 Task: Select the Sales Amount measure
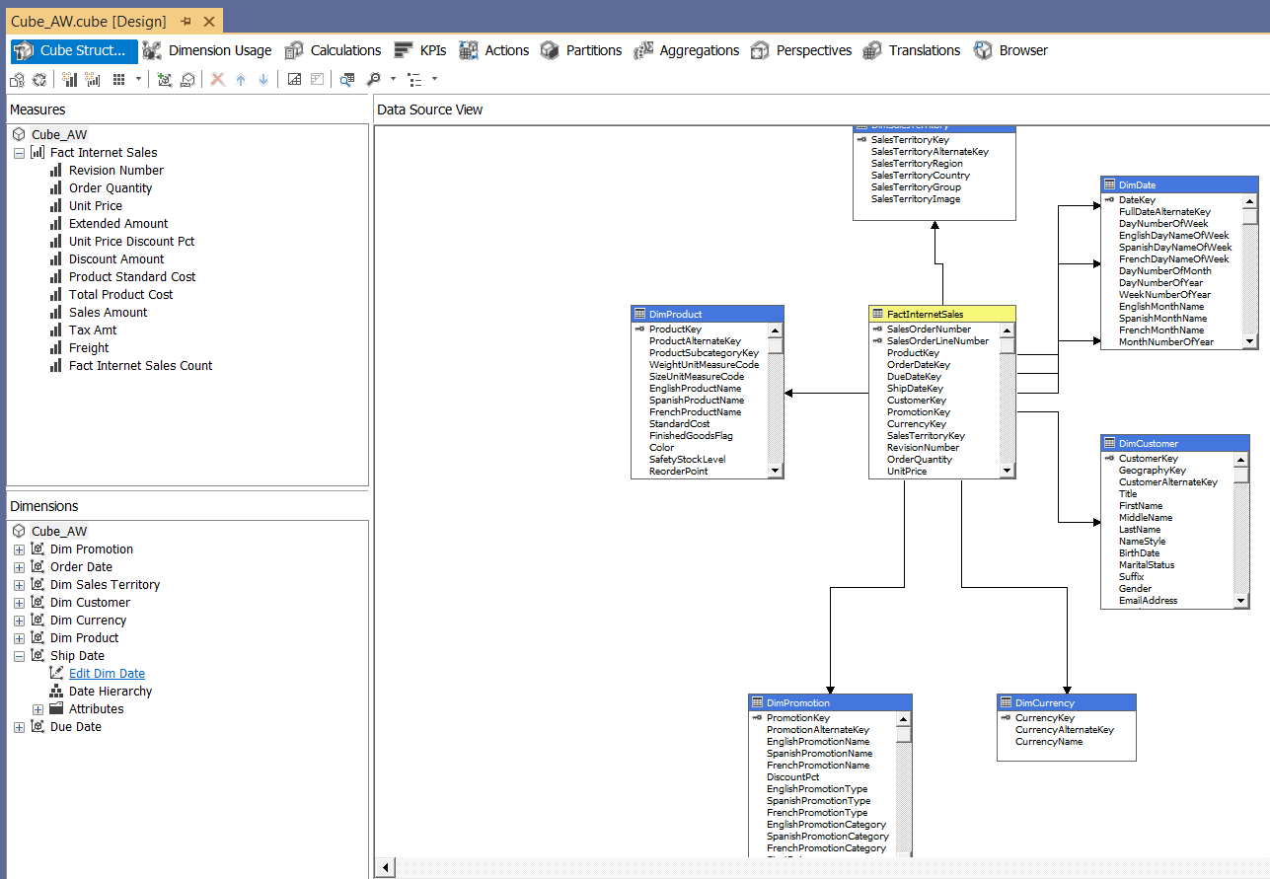tap(106, 312)
